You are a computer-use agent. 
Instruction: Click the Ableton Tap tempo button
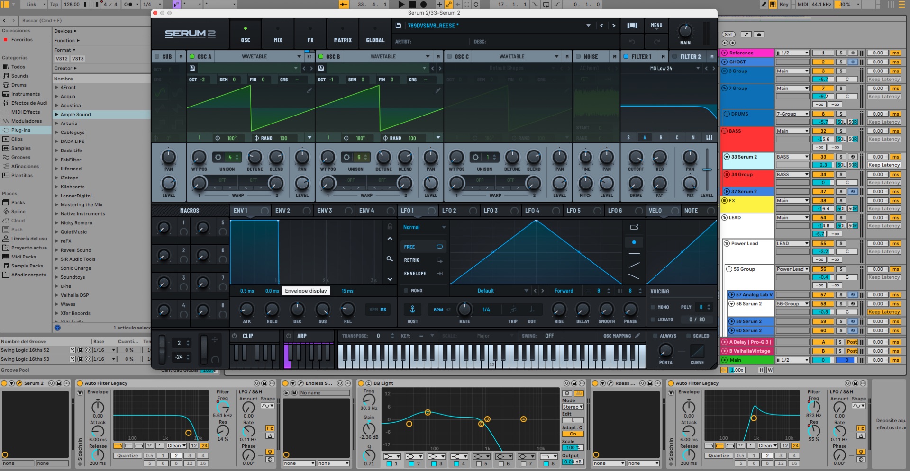[55, 4]
